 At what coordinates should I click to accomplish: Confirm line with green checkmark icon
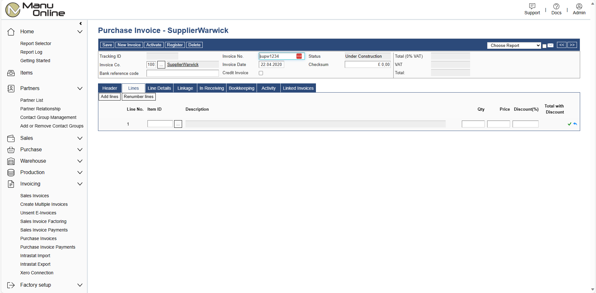569,124
